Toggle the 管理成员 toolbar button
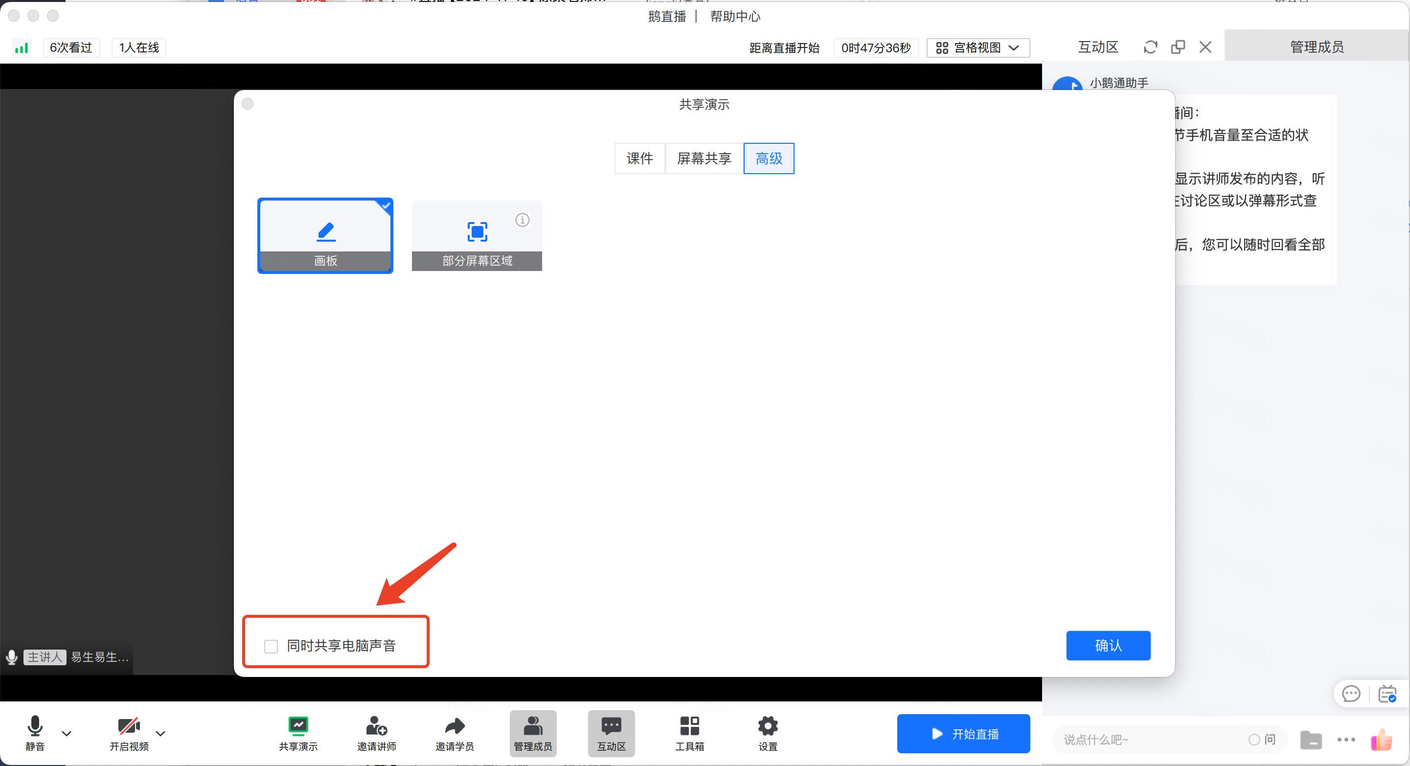 click(533, 733)
